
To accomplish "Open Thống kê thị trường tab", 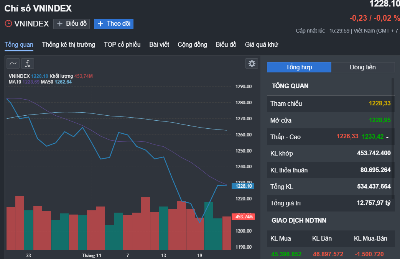I will 69,44.
